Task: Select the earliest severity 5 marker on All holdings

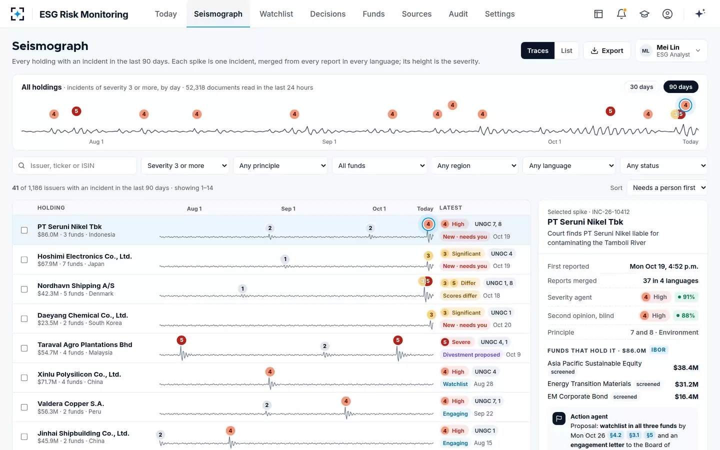Action: point(76,111)
